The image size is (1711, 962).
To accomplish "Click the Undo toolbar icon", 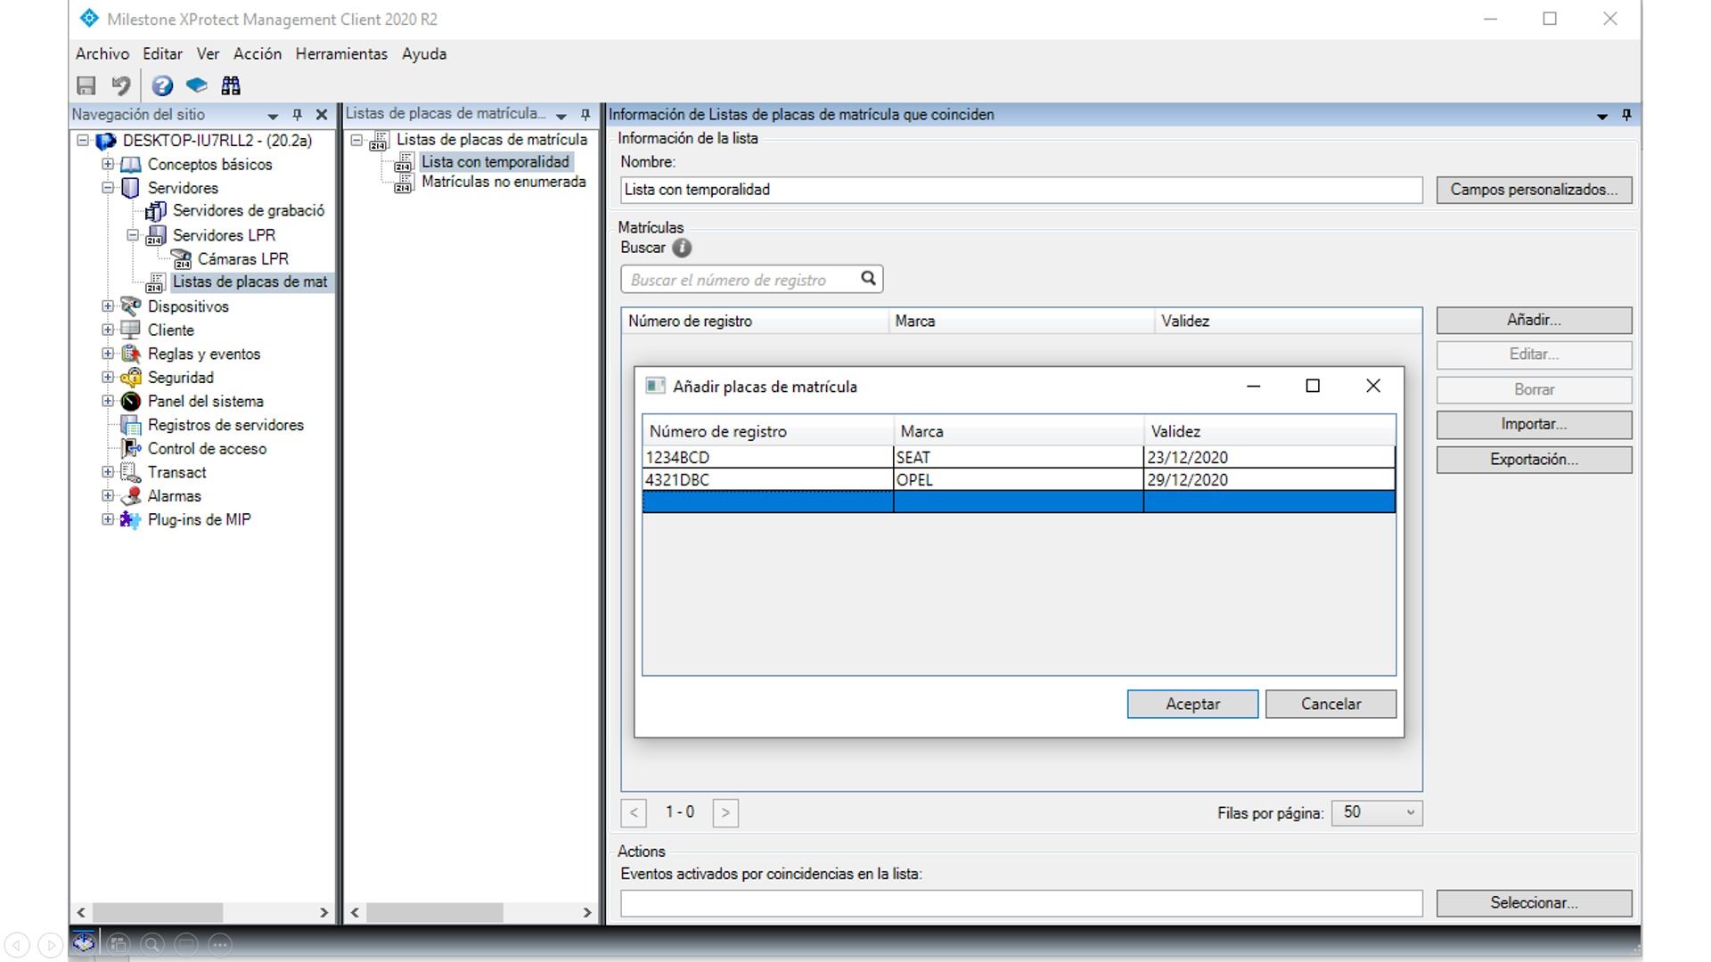I will (x=120, y=86).
